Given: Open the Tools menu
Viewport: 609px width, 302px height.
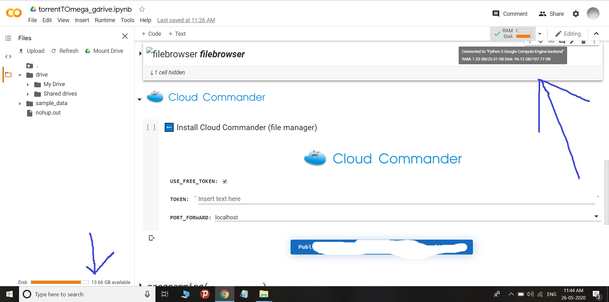Looking at the screenshot, I should [127, 20].
